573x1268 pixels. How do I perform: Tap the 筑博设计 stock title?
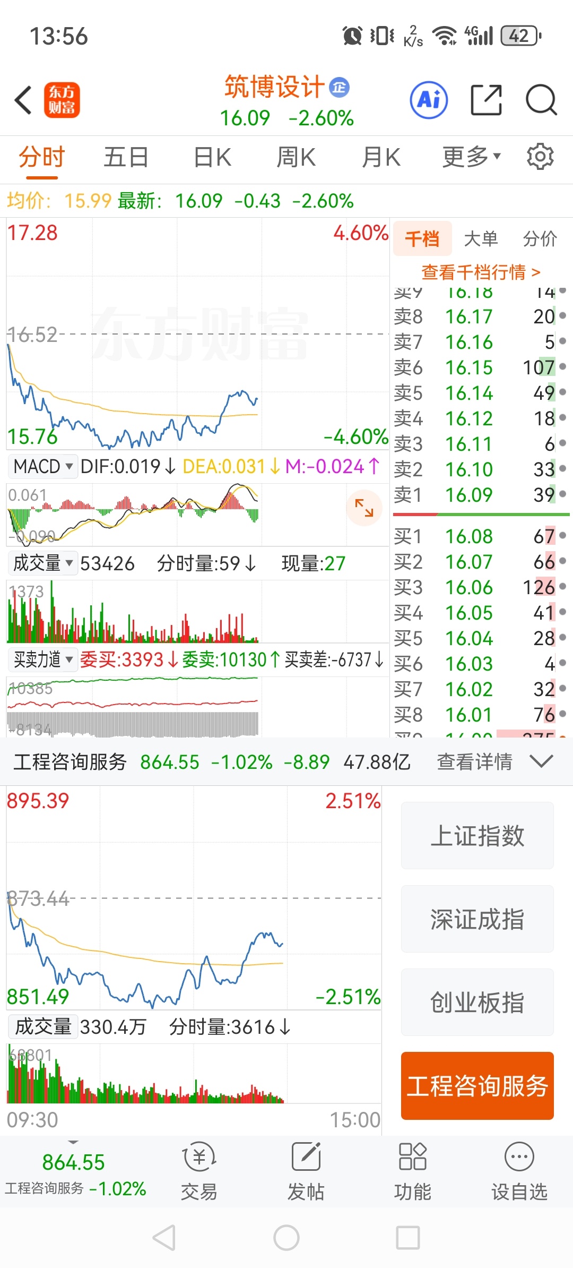pyautogui.click(x=274, y=87)
